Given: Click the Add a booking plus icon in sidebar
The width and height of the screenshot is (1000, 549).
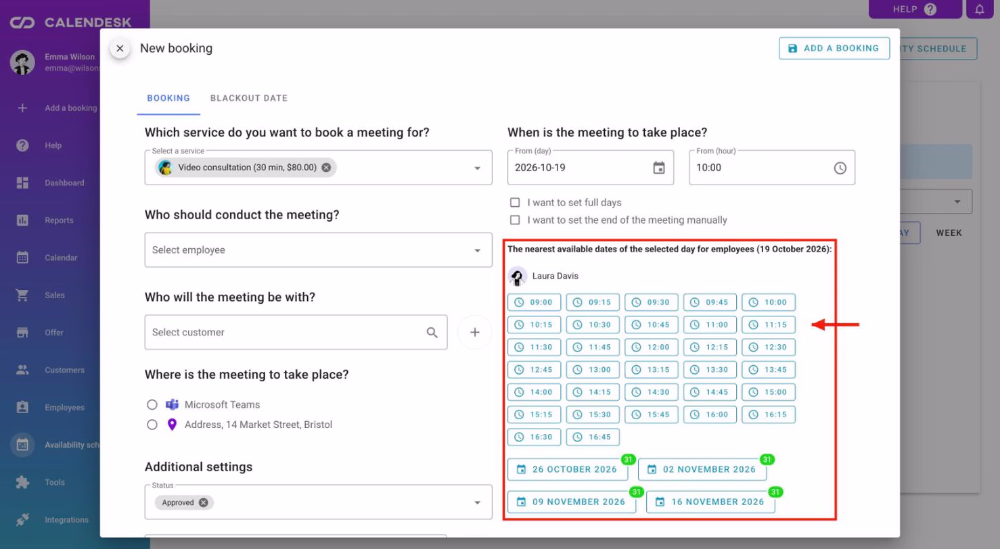Looking at the screenshot, I should click(22, 108).
